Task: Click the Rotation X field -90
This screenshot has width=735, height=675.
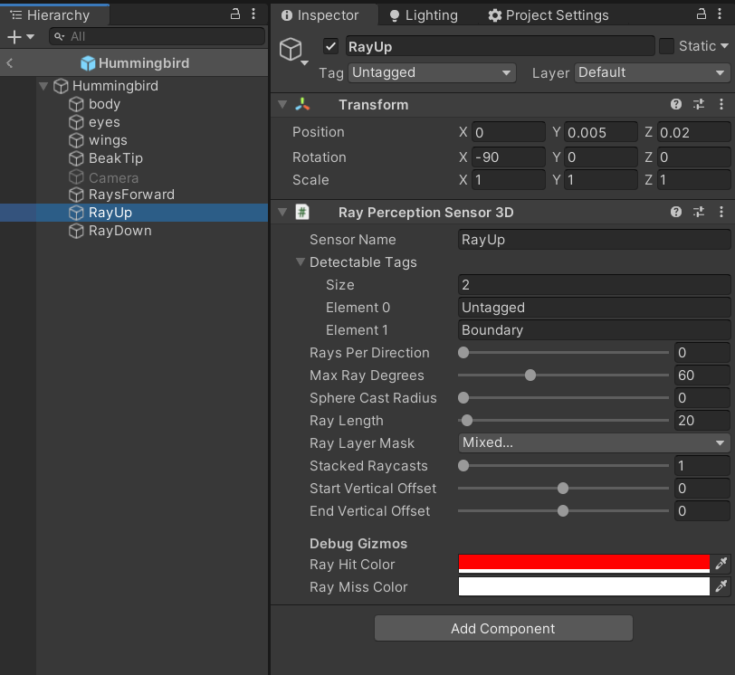Action: pyautogui.click(x=509, y=157)
